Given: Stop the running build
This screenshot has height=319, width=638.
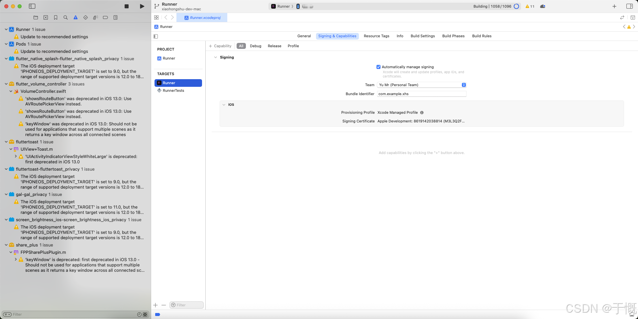Looking at the screenshot, I should (127, 6).
